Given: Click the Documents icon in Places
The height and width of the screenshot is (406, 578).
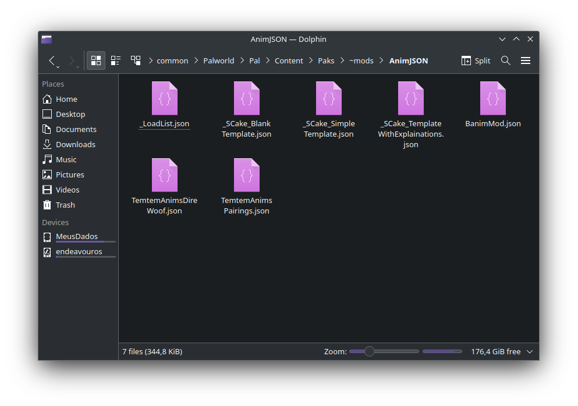Looking at the screenshot, I should [x=47, y=129].
